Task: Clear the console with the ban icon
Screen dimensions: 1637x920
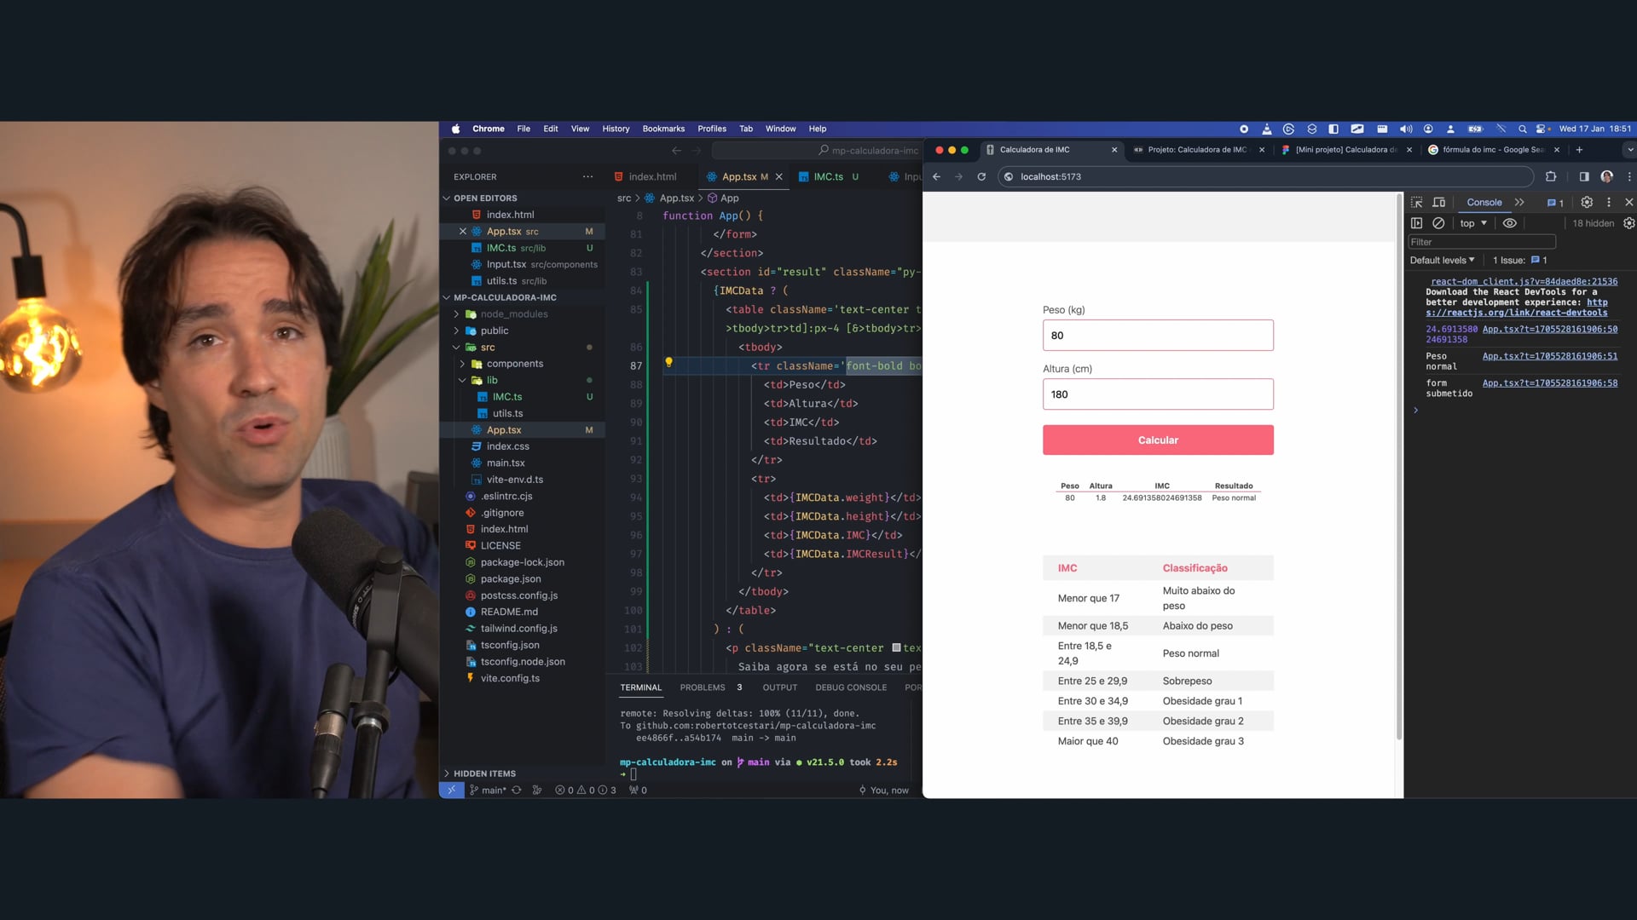Action: click(x=1438, y=223)
